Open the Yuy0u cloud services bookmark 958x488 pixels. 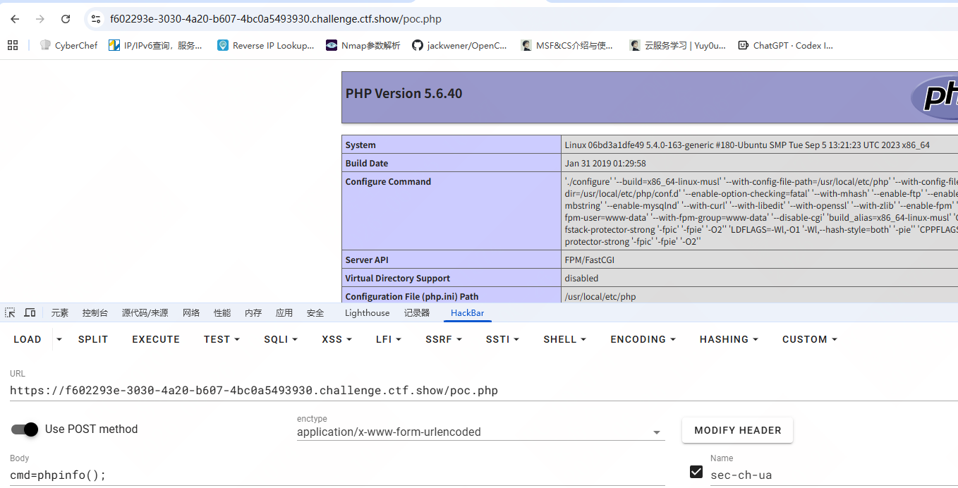coord(677,45)
